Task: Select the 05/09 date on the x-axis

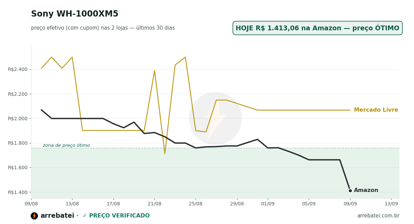Action: coord(309,204)
